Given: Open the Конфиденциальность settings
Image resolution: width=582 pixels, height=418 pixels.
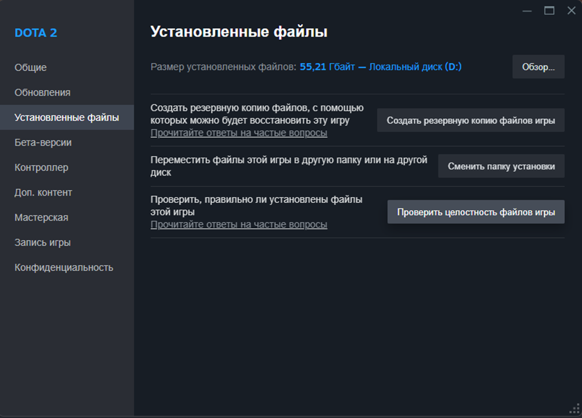Looking at the screenshot, I should (x=64, y=268).
